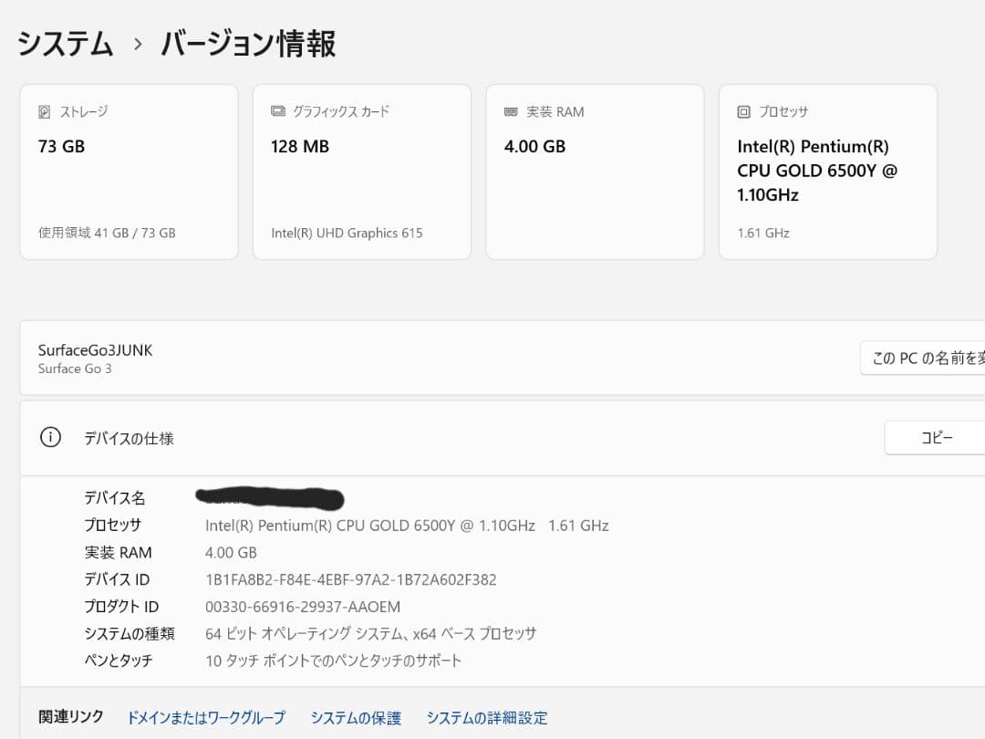Click the プロセッサ chip icon

click(743, 111)
